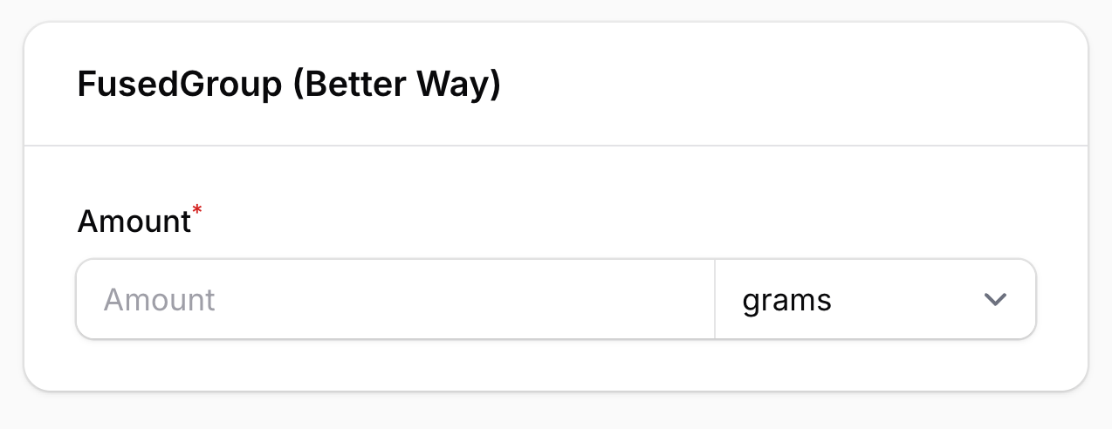Click the red required asterisk
Screen dimensions: 1112x429
[x=197, y=212]
